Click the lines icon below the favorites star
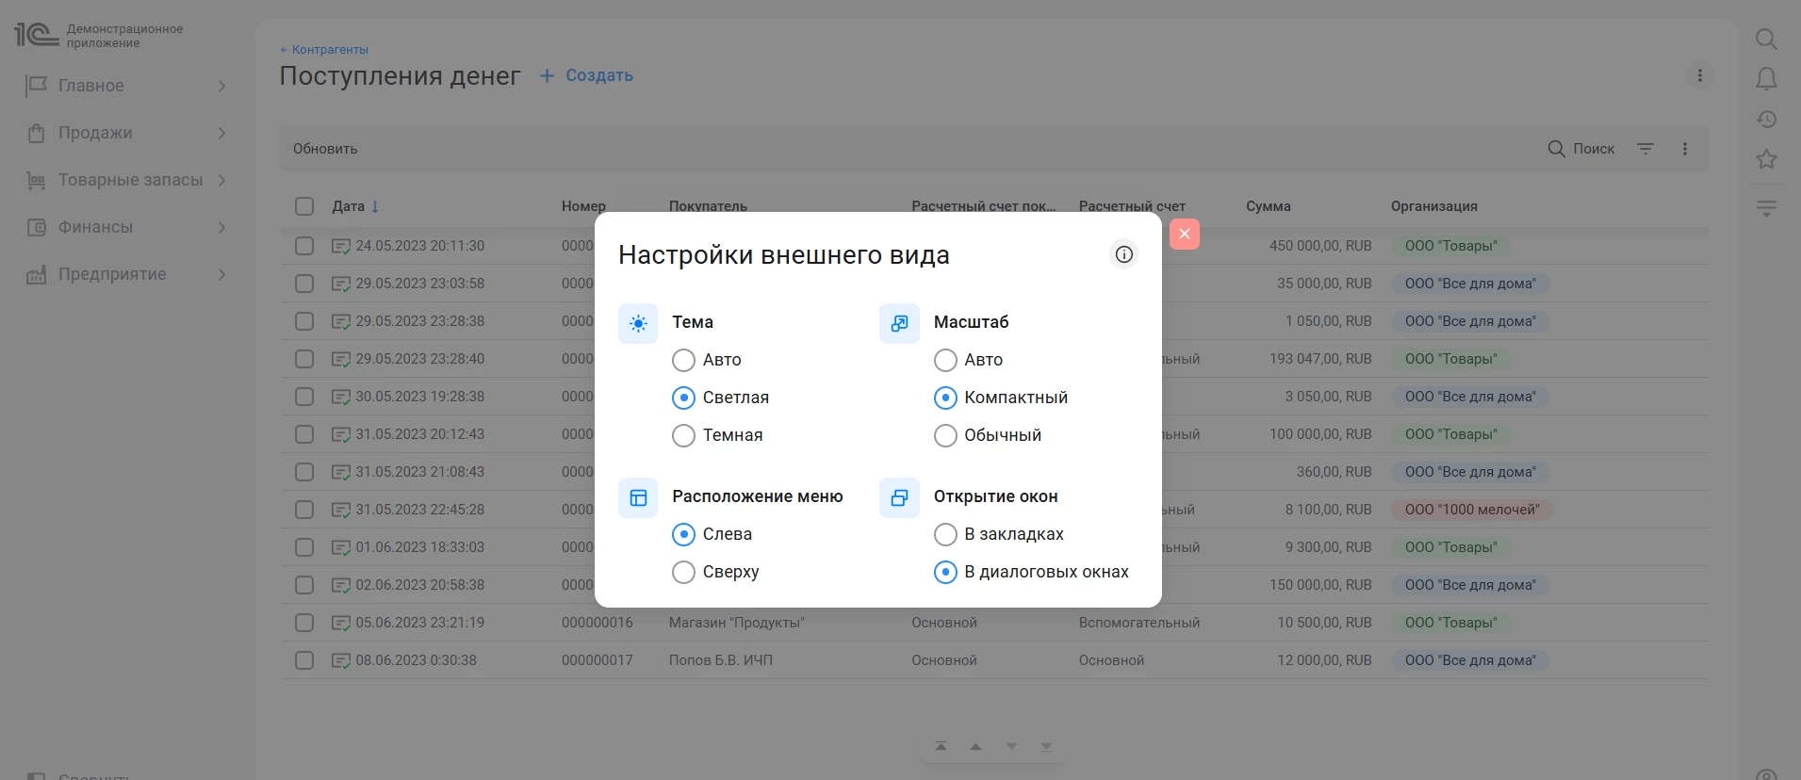 tap(1766, 208)
